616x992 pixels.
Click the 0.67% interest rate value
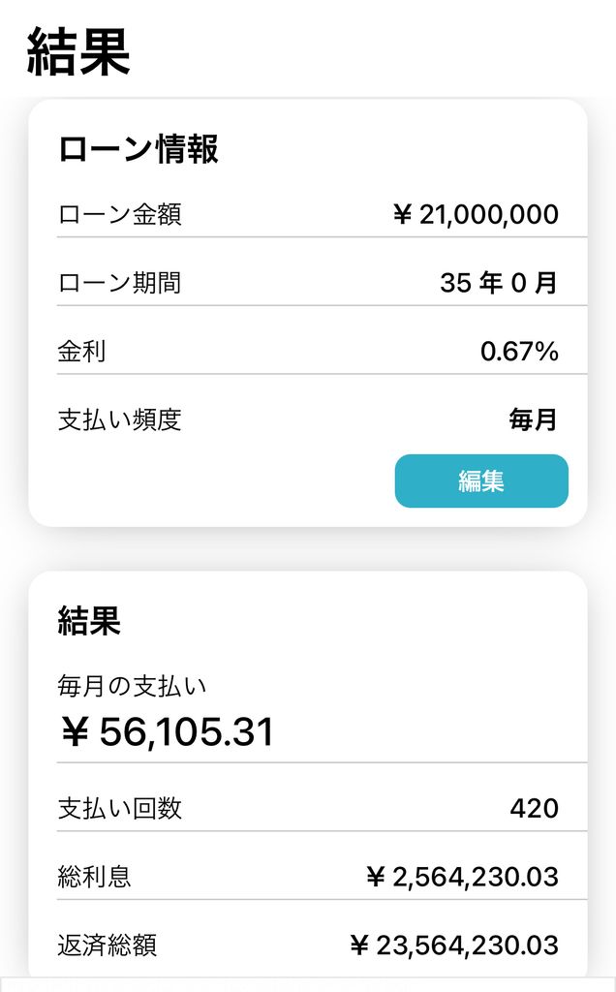519,351
